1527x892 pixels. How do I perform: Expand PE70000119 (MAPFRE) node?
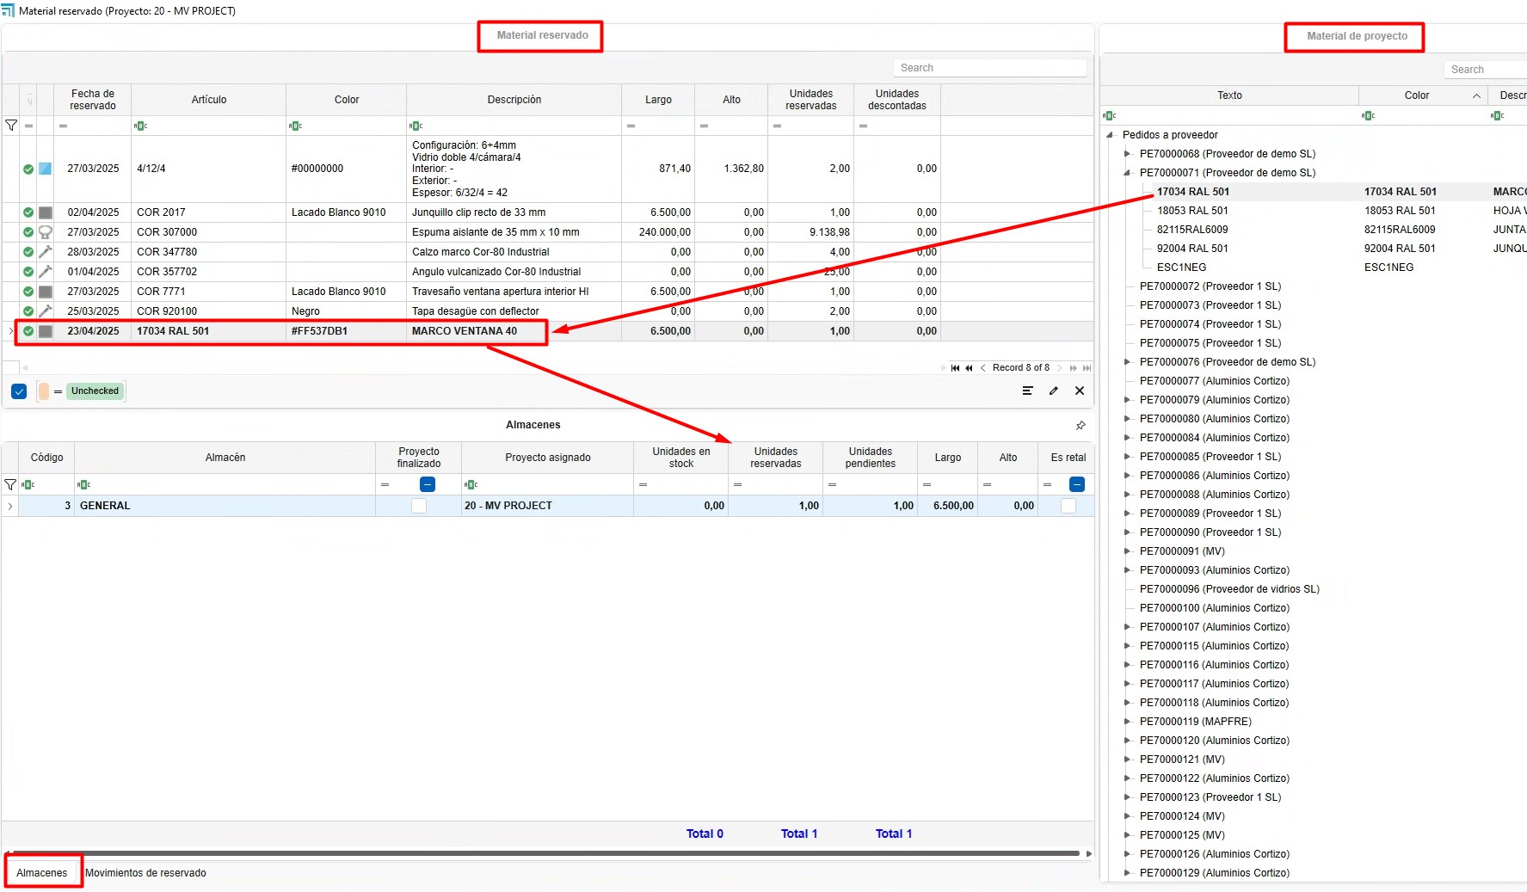1127,722
